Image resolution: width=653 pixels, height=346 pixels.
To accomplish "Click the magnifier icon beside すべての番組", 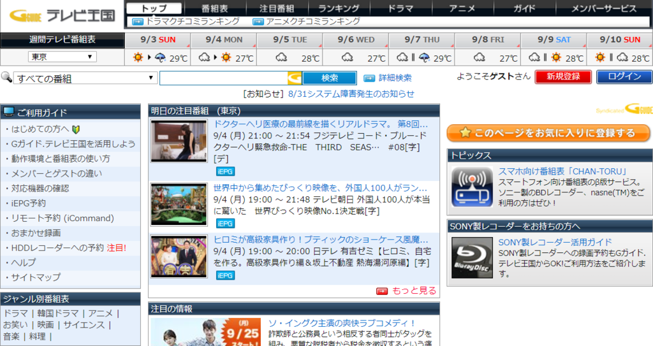I will 6,76.
